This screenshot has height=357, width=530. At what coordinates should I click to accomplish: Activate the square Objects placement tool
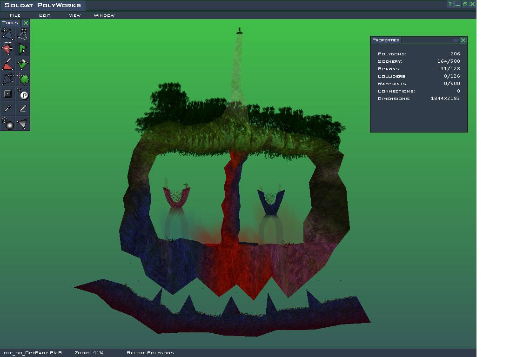[7, 93]
